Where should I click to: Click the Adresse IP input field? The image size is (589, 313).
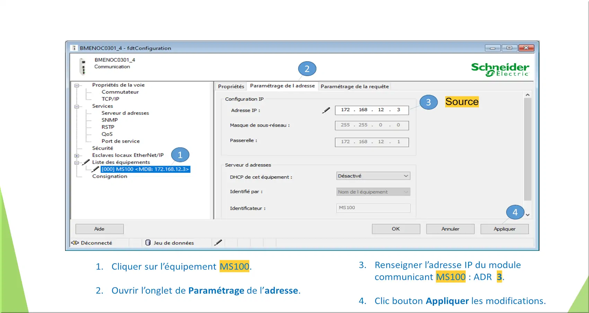372,110
